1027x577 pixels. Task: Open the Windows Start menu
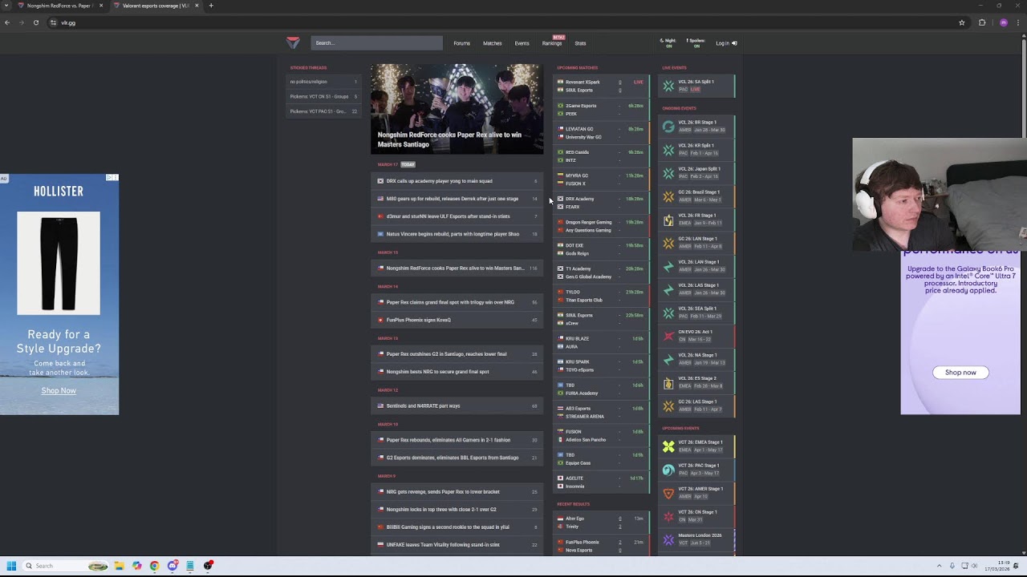point(11,566)
